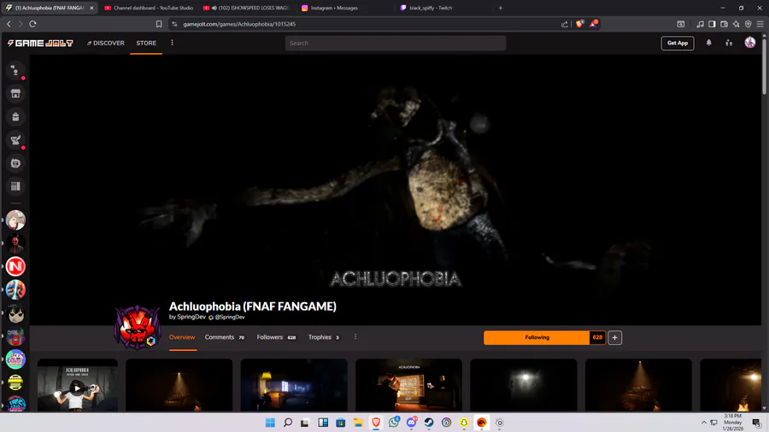Open the bright ceiling light screenshot
The image size is (769, 432).
tap(523, 385)
